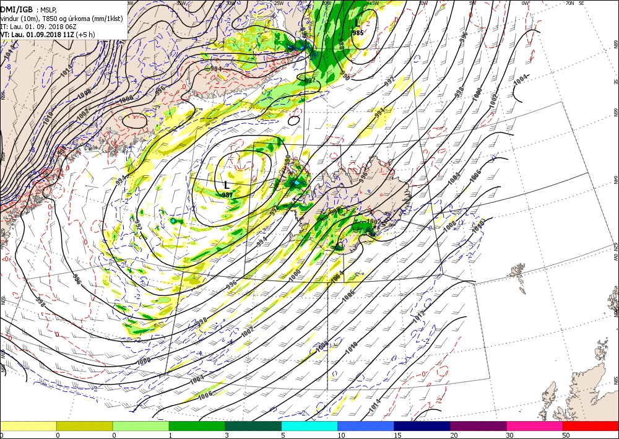Click the 5E longitude label
The height and width of the screenshot is (439, 619).
click(x=581, y=3)
